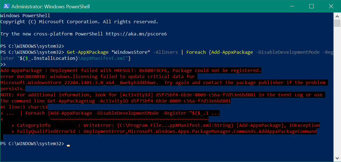341x162 pixels.
Task: Click the '-DisableDevelopmentMode' parameter in the command
Action: [288, 52]
